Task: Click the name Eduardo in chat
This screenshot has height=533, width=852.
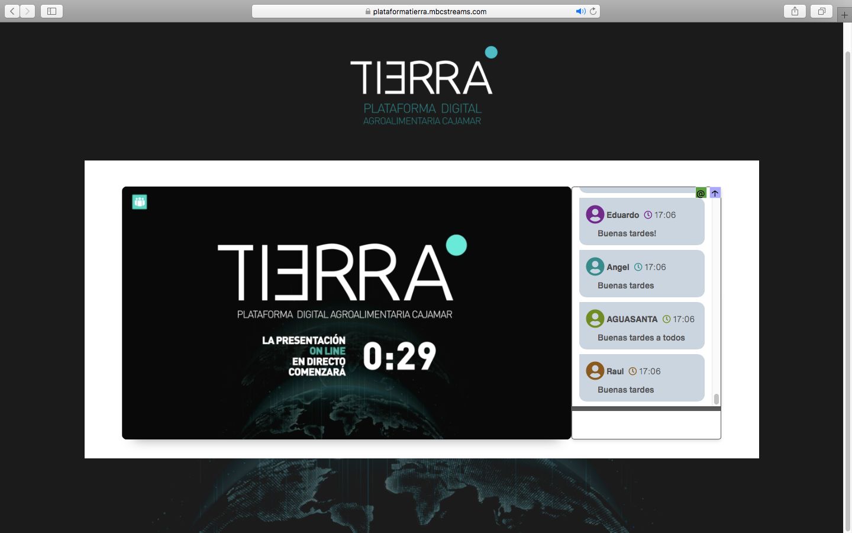Action: (622, 215)
